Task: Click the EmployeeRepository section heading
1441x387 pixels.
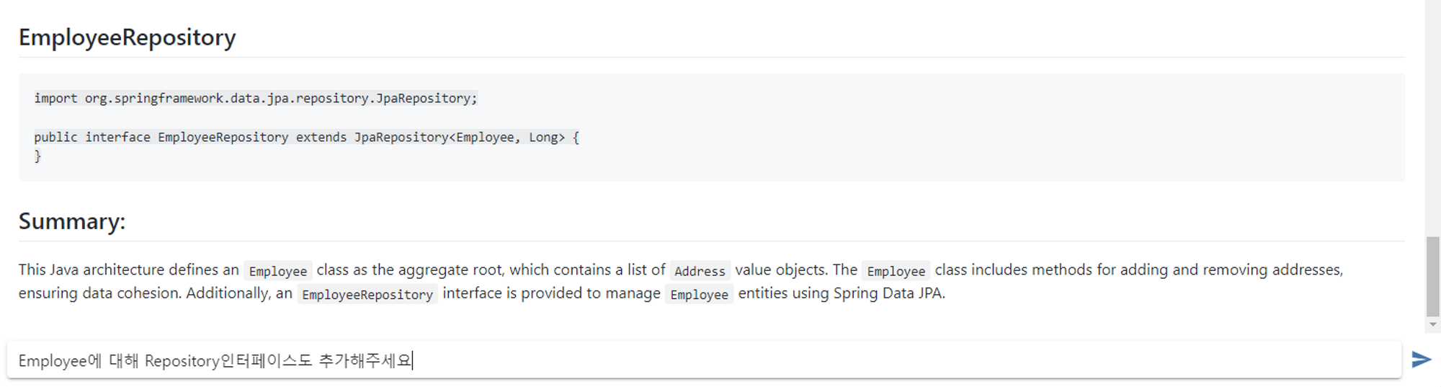Action: point(127,37)
